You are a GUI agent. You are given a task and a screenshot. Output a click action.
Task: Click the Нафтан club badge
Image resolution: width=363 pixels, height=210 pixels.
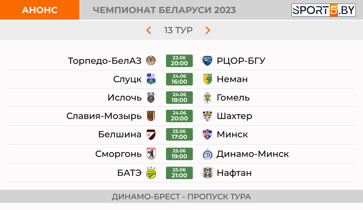(207, 173)
